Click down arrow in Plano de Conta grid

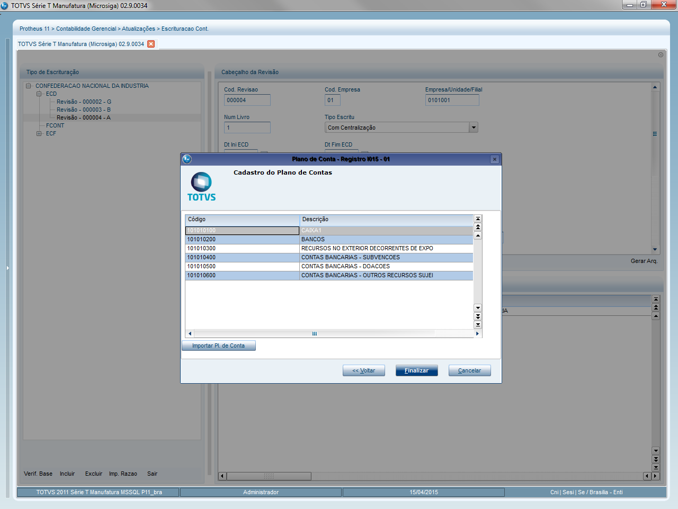tap(478, 308)
